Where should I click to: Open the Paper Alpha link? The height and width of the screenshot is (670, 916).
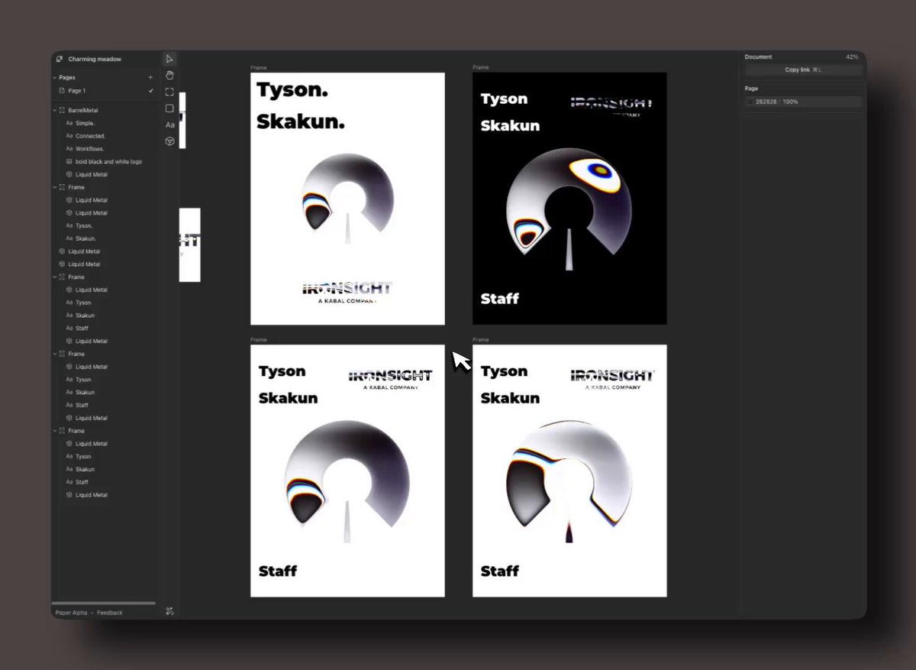click(72, 613)
